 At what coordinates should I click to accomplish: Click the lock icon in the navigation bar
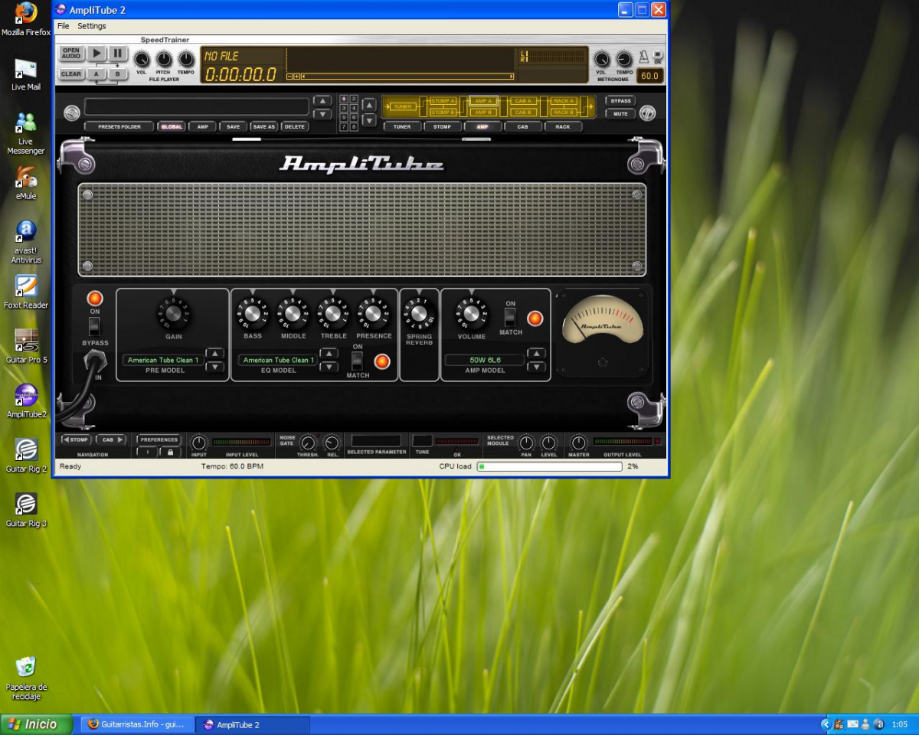[171, 452]
